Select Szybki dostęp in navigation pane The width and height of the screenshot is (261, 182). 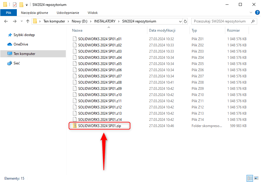[24, 35]
